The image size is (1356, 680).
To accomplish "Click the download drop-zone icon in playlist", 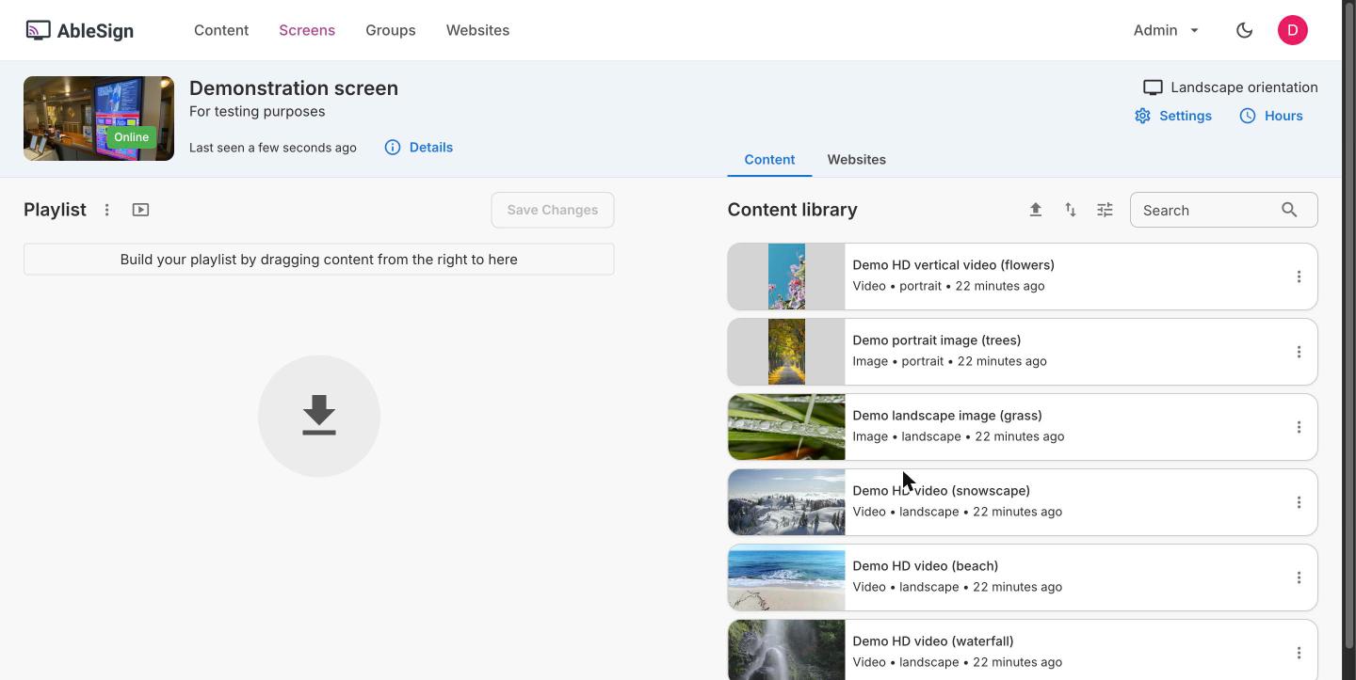I will point(319,416).
